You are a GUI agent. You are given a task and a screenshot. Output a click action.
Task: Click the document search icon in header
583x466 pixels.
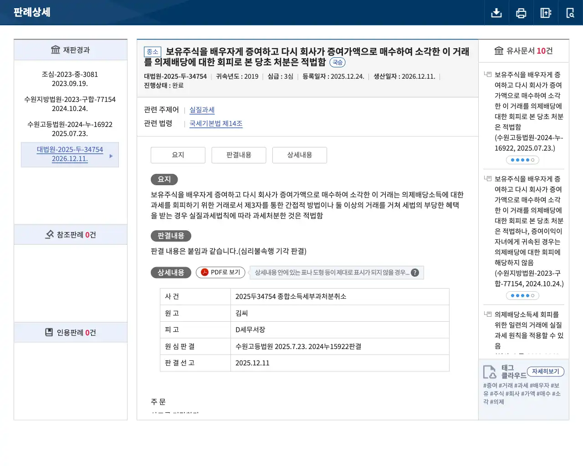click(570, 13)
